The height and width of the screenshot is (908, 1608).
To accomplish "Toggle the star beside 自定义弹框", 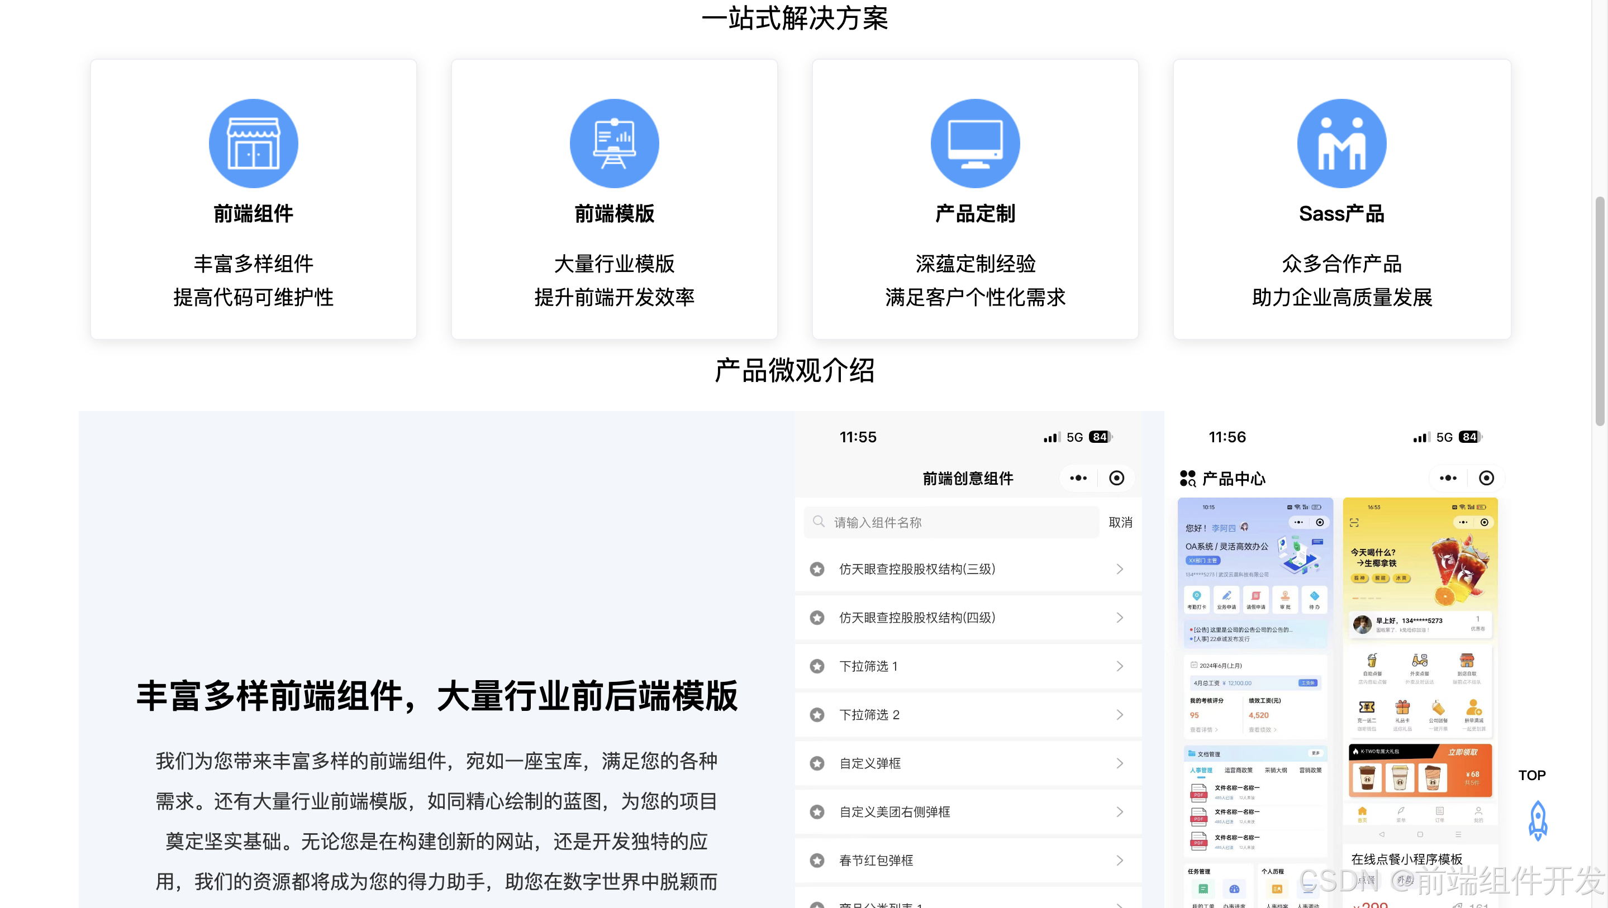I will tap(816, 763).
